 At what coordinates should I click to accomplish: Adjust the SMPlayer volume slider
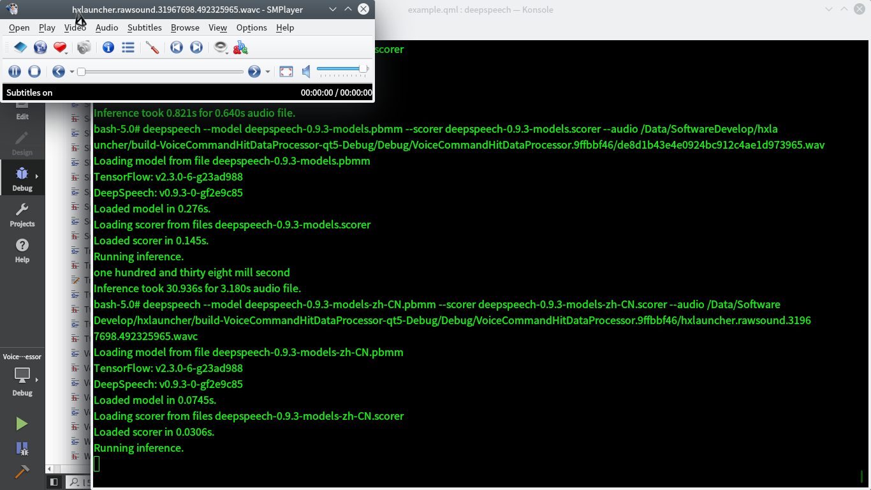coord(343,69)
